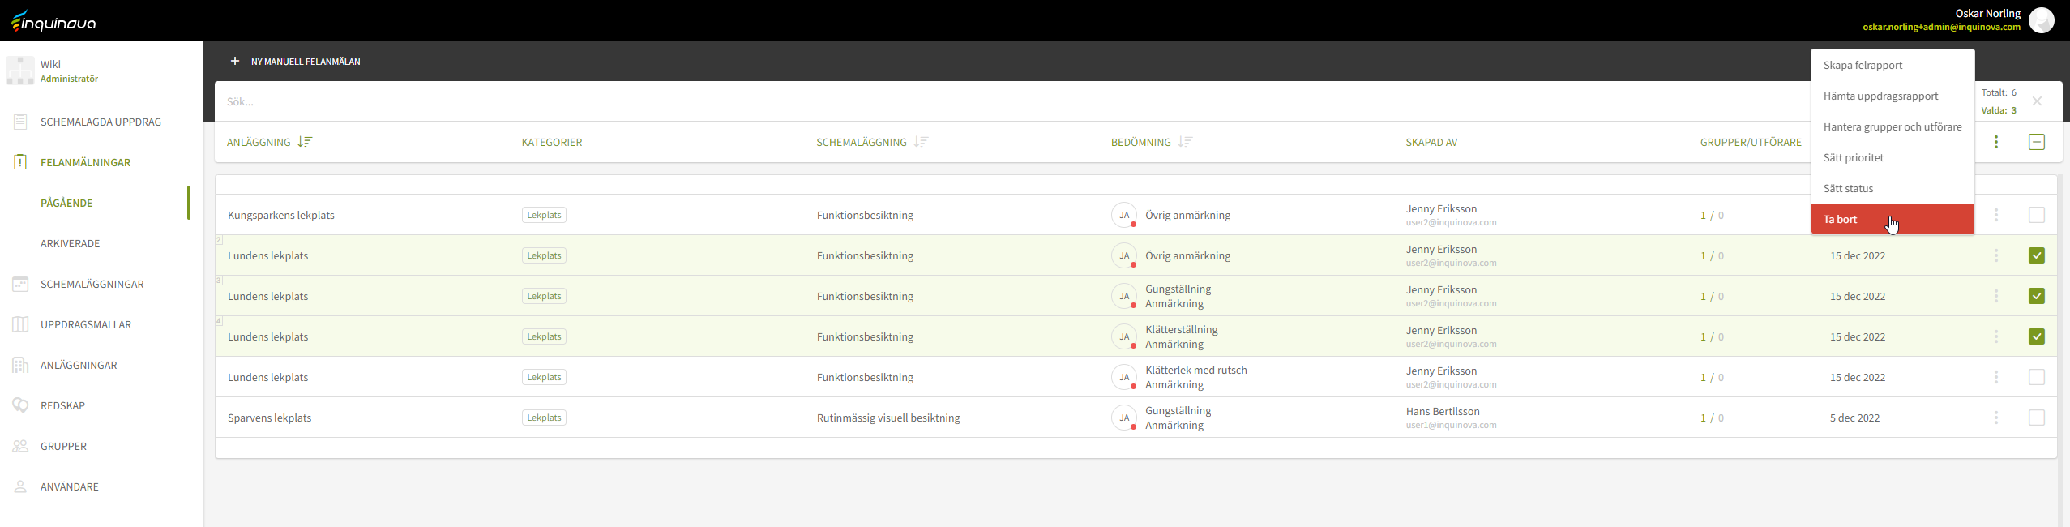Screen dimensions: 2070x527
Task: Go to Arkiverade fault reports
Action: coord(71,243)
